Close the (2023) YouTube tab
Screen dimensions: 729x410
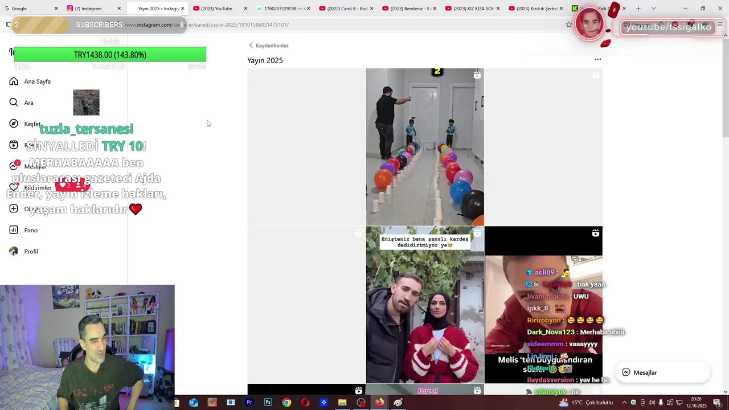(x=245, y=9)
